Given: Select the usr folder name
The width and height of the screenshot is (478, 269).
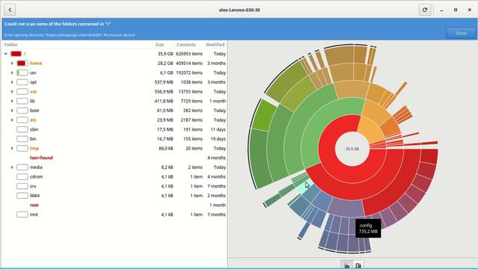Looking at the screenshot, I should [33, 72].
